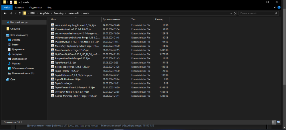Open recent locations dropdown arrow
286x130 pixels.
(x=16, y=13)
